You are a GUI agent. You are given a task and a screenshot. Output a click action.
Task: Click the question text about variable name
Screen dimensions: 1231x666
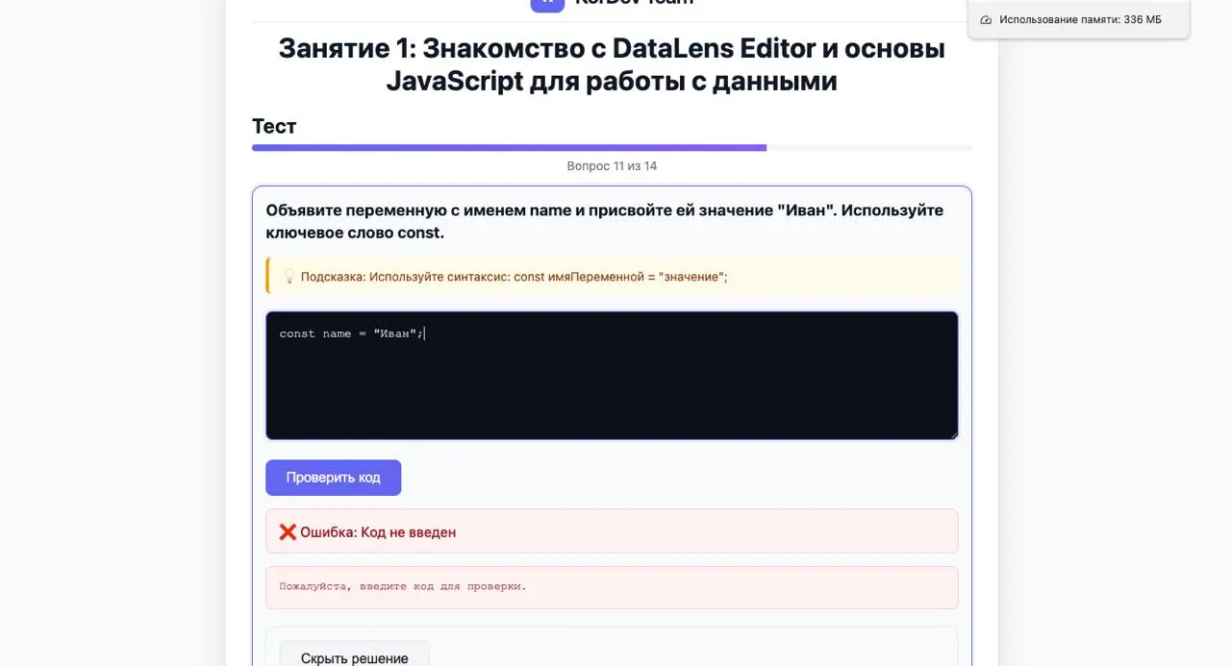click(x=604, y=221)
